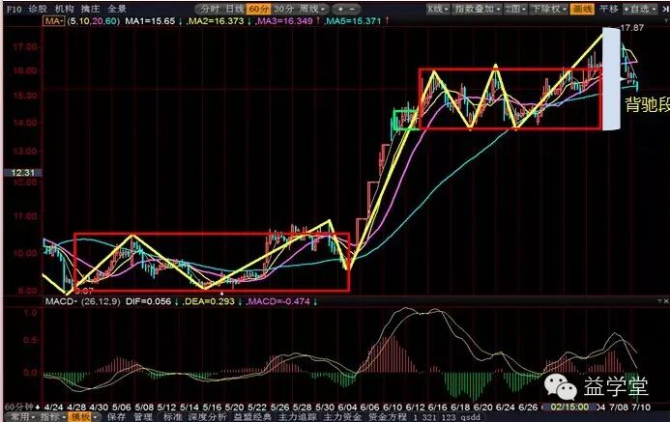670x422 pixels.
Task: Toggle the 画线 drawing tool
Action: 582,9
